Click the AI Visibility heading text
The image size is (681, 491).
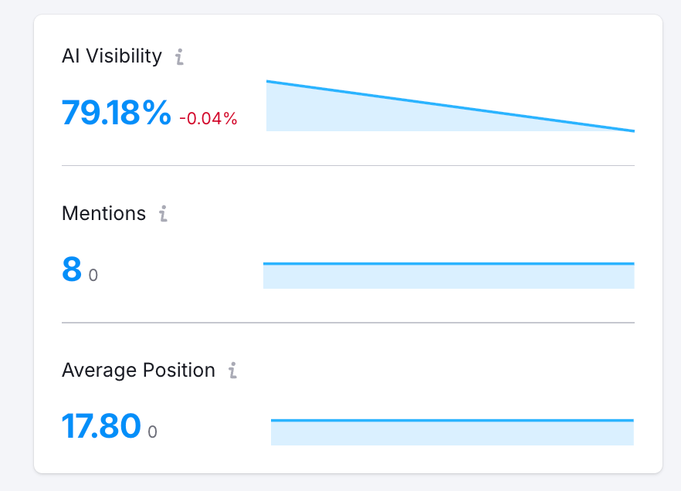pos(112,56)
